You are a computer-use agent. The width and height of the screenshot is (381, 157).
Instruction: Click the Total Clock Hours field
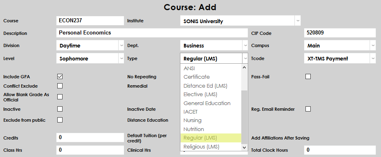pos(340,150)
